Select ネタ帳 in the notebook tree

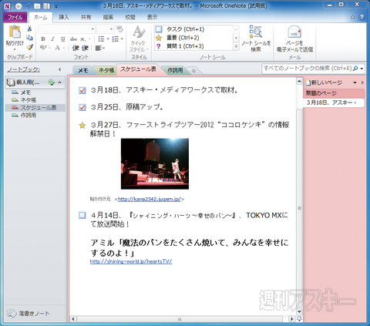coord(28,100)
